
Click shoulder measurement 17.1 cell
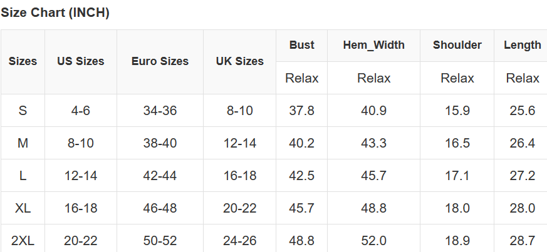tap(457, 176)
